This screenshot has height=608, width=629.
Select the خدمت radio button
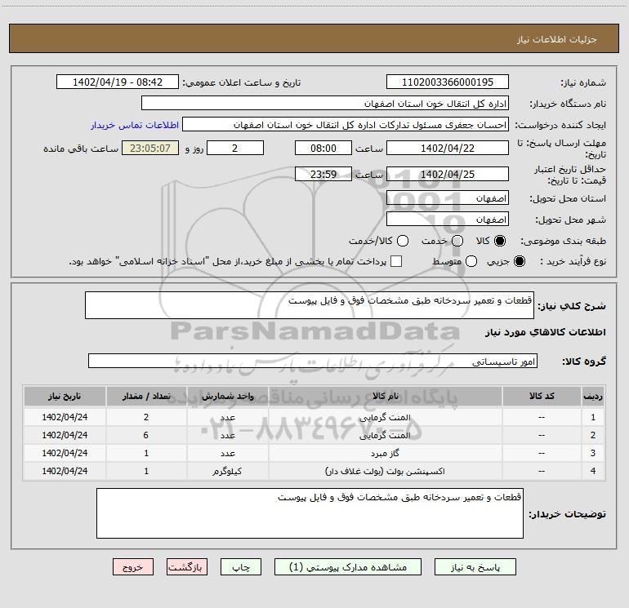point(457,241)
